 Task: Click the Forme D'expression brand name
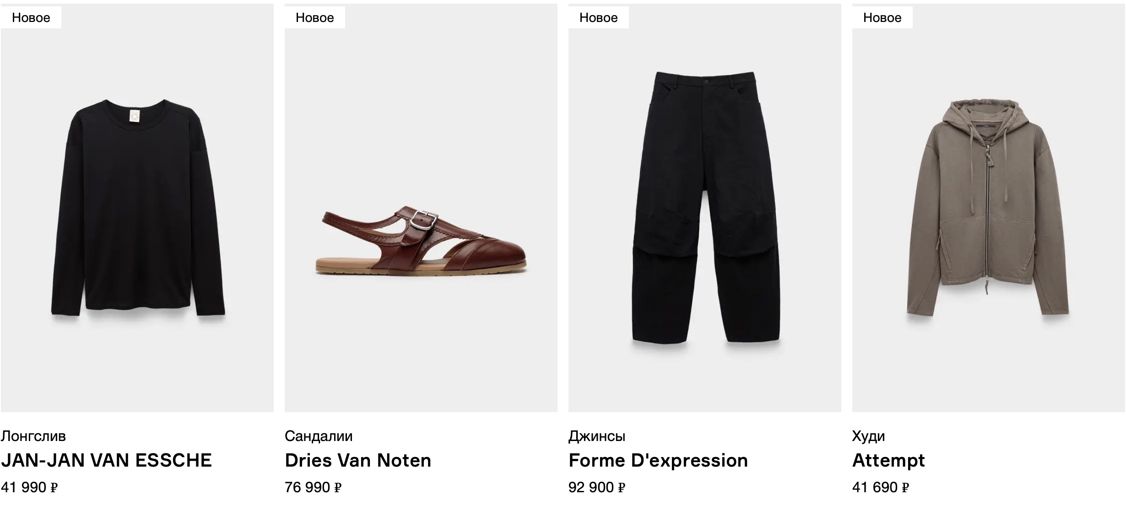click(x=658, y=460)
